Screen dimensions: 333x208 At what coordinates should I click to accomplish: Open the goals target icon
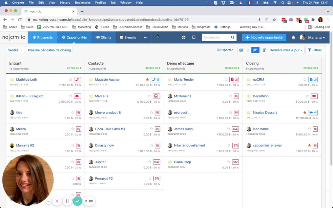[184, 37]
